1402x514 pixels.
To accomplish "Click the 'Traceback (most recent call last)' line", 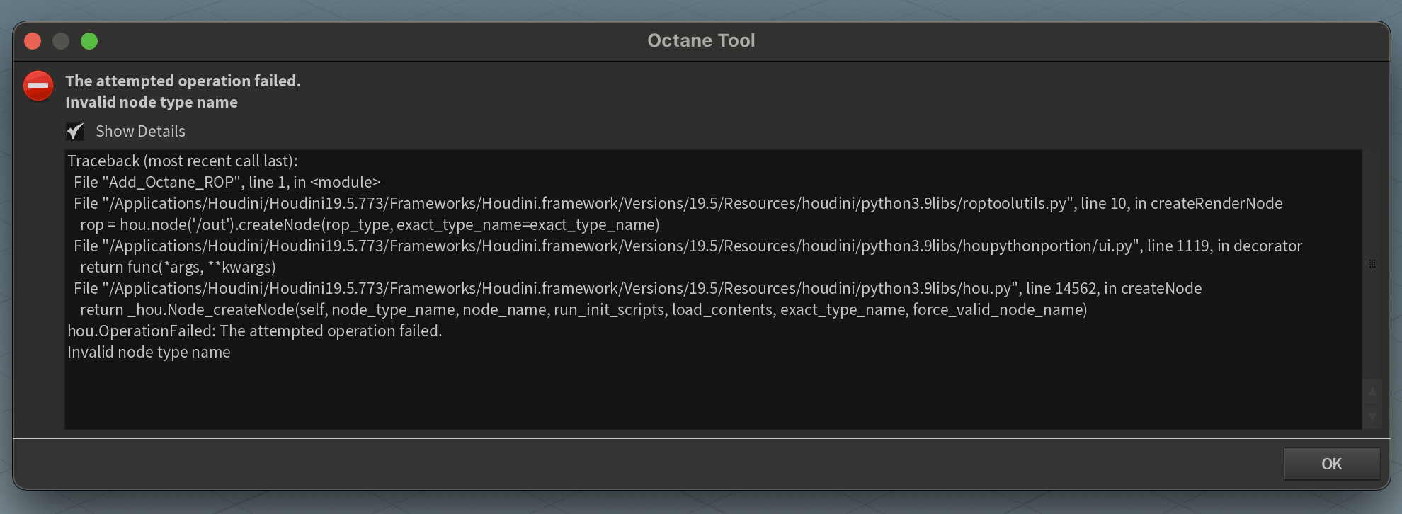I will pos(183,161).
